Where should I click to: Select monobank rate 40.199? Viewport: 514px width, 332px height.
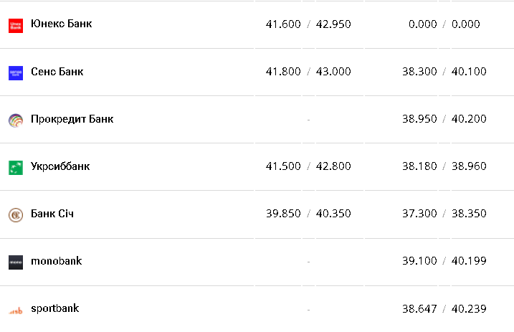[x=469, y=261]
